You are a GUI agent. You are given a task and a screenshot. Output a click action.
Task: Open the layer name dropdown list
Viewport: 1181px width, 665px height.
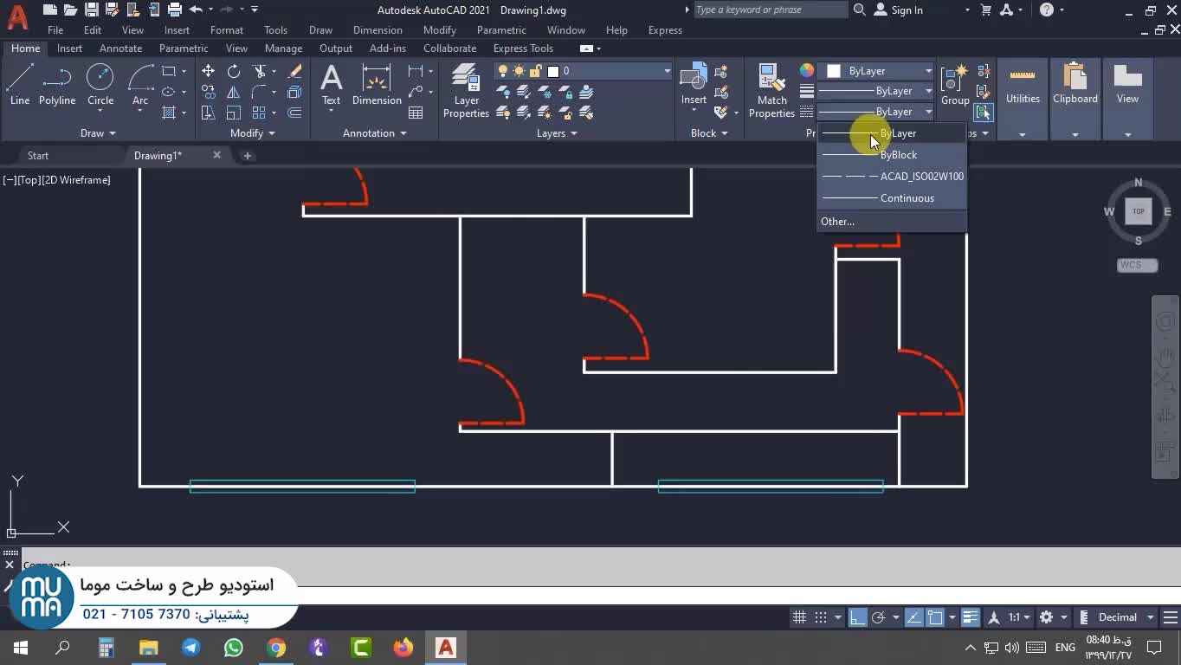click(667, 71)
